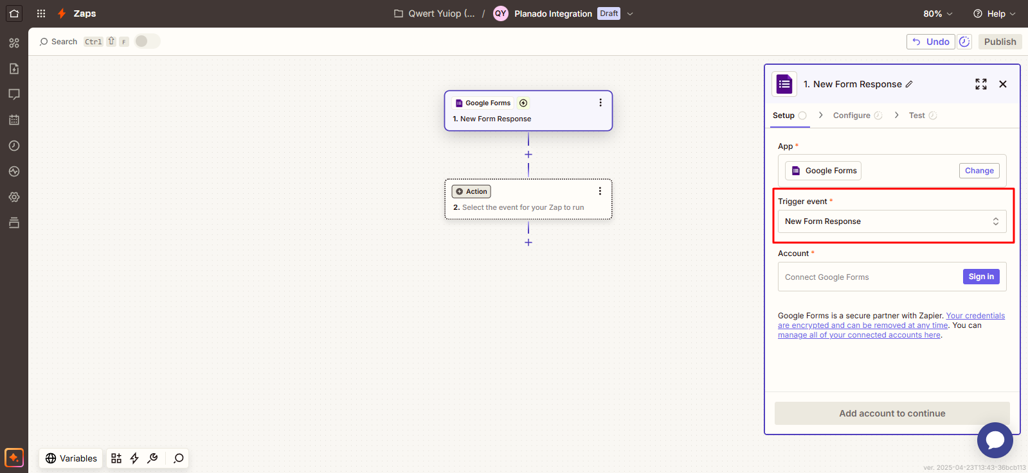
Task: Click the Google Forms app icon in panel header
Action: tap(784, 83)
